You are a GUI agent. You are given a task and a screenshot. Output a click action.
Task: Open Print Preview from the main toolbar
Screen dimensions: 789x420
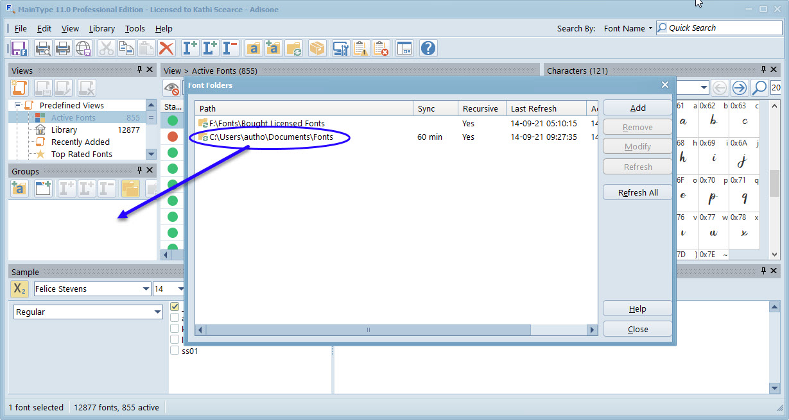(43, 48)
